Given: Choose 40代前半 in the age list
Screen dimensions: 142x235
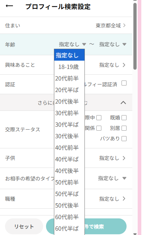Looking at the screenshot, I should point(69,148).
